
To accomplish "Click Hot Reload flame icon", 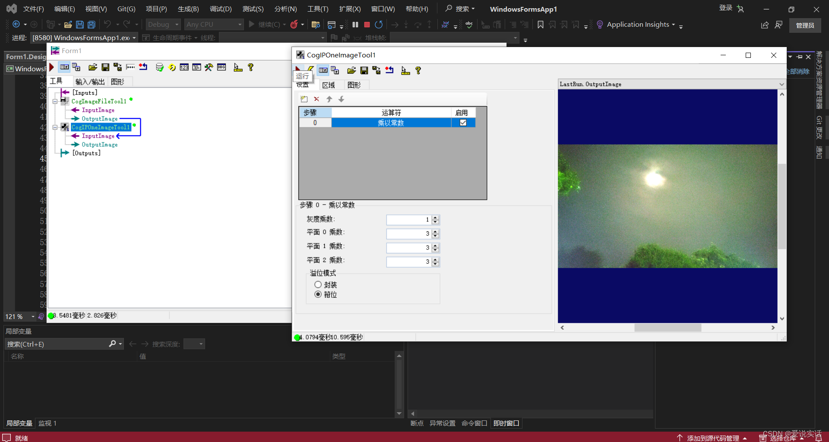I will pyautogui.click(x=294, y=25).
